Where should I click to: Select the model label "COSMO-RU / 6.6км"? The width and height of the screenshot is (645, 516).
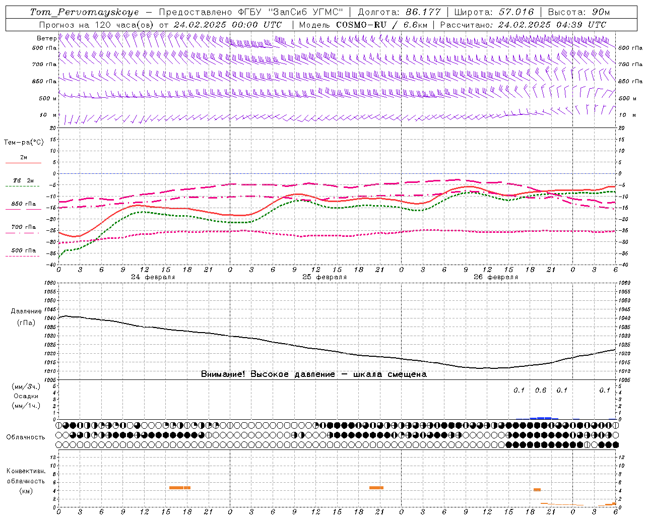381,25
